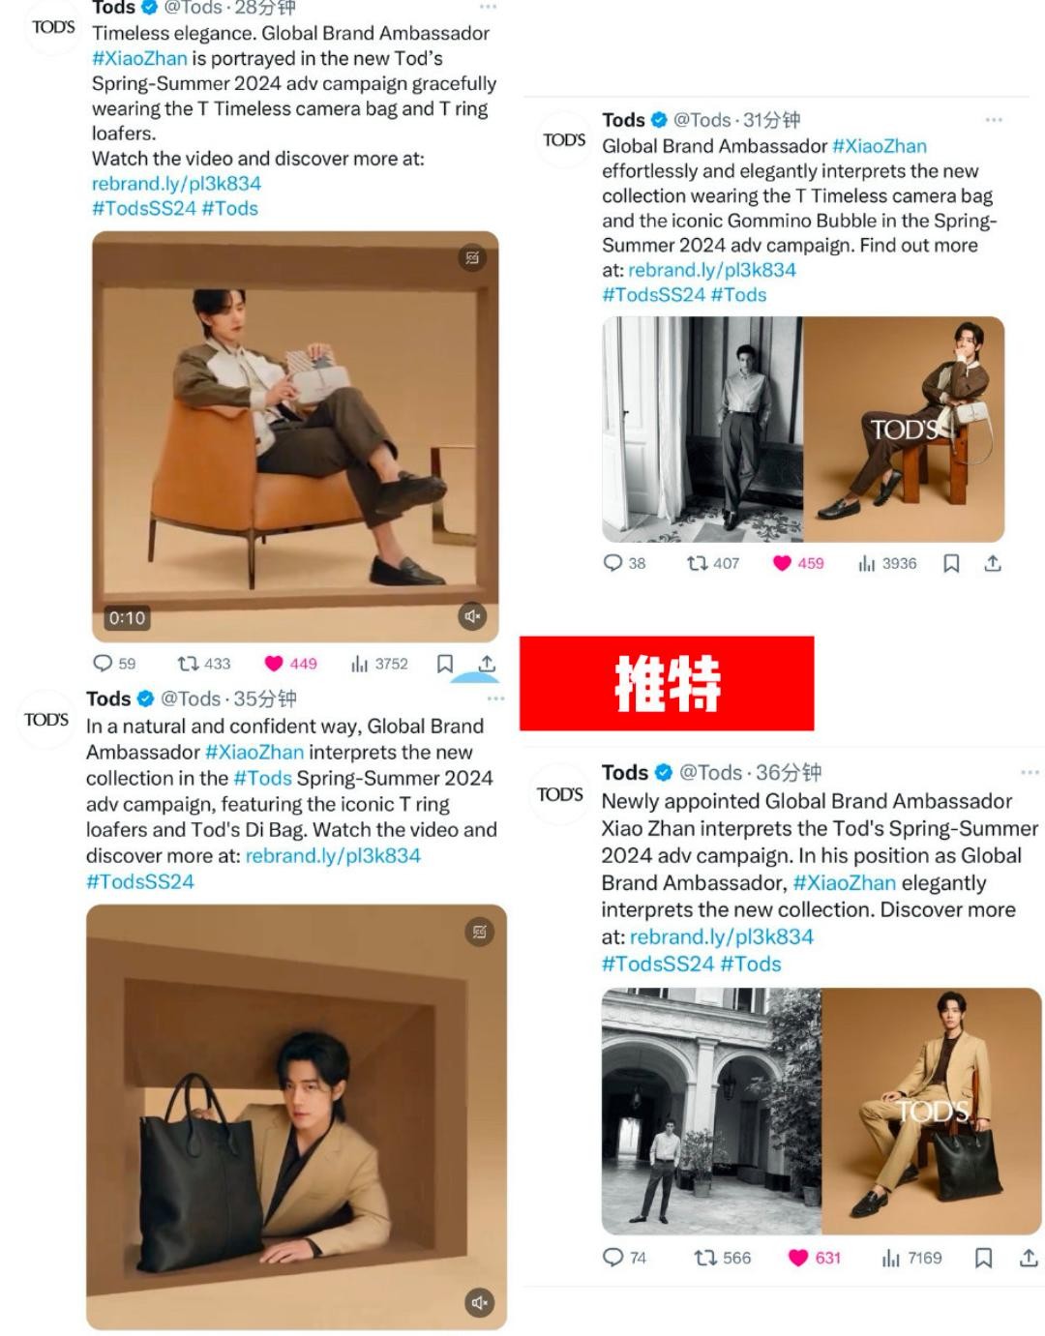Open the black-and-white courtyard photo

point(711,1112)
